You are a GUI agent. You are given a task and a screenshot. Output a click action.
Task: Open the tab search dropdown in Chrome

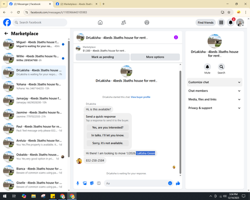pos(4,4)
